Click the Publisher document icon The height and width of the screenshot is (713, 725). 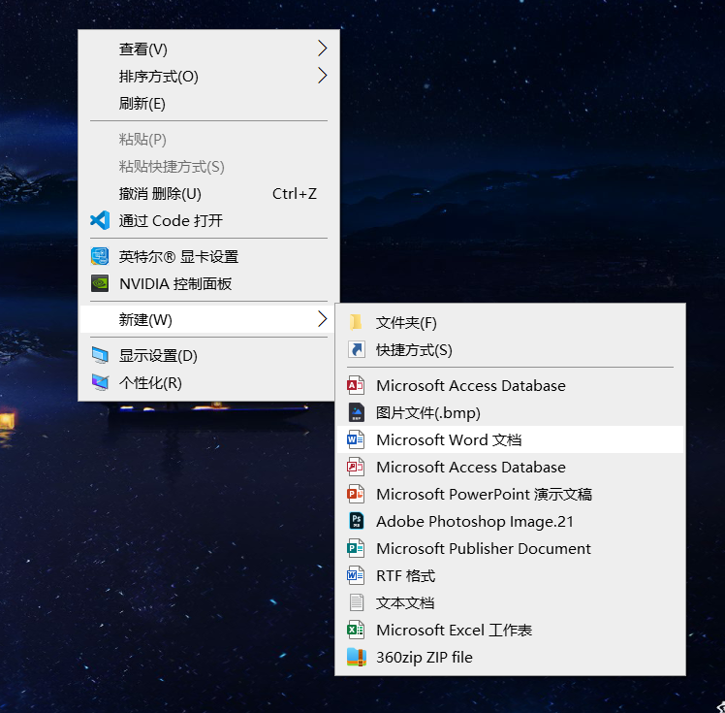pos(356,548)
